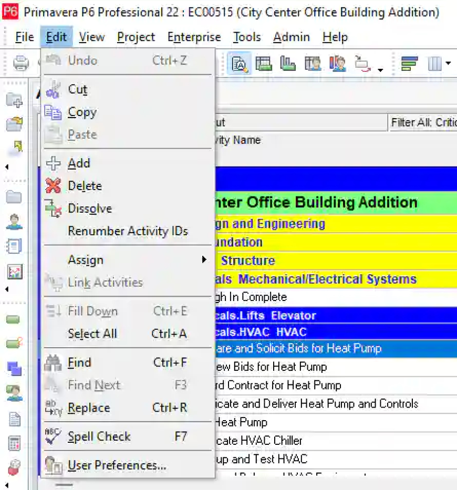457x490 pixels.
Task: Click the Activity Details toolbar icon
Action: [239, 64]
